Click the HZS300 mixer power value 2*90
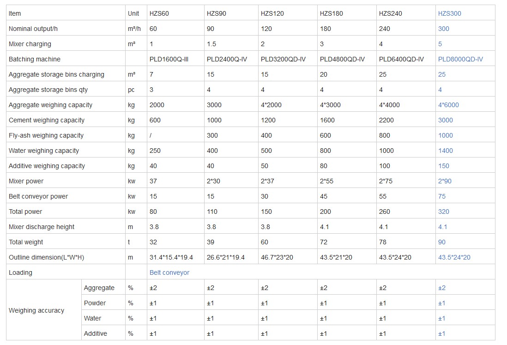The height and width of the screenshot is (345, 507). (445, 181)
